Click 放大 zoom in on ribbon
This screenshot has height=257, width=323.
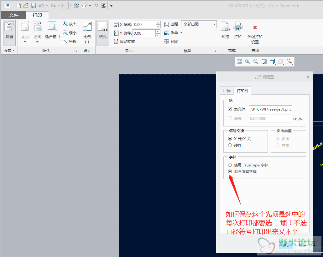pyautogui.click(x=70, y=24)
